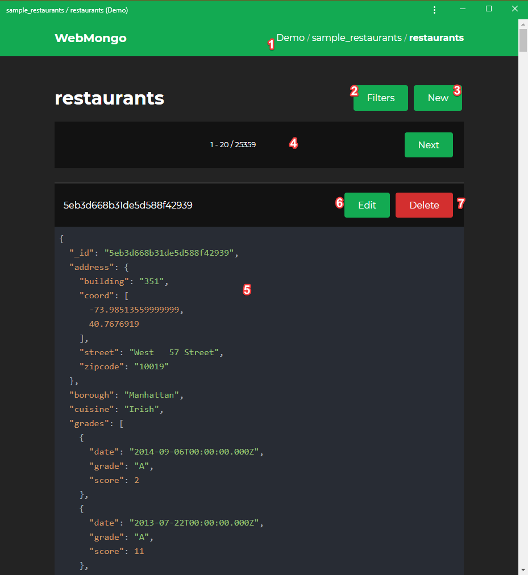Viewport: 528px width, 575px height.
Task: Open the three-dot app menu in title bar
Action: coord(435,10)
